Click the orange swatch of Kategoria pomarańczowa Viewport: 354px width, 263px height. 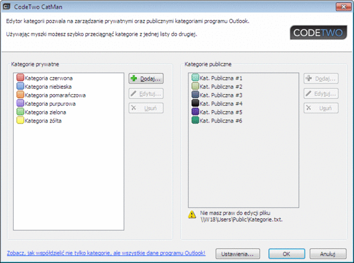(x=20, y=95)
